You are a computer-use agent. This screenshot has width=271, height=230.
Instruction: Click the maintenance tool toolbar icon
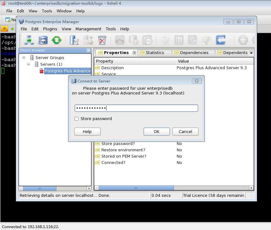click(206, 40)
